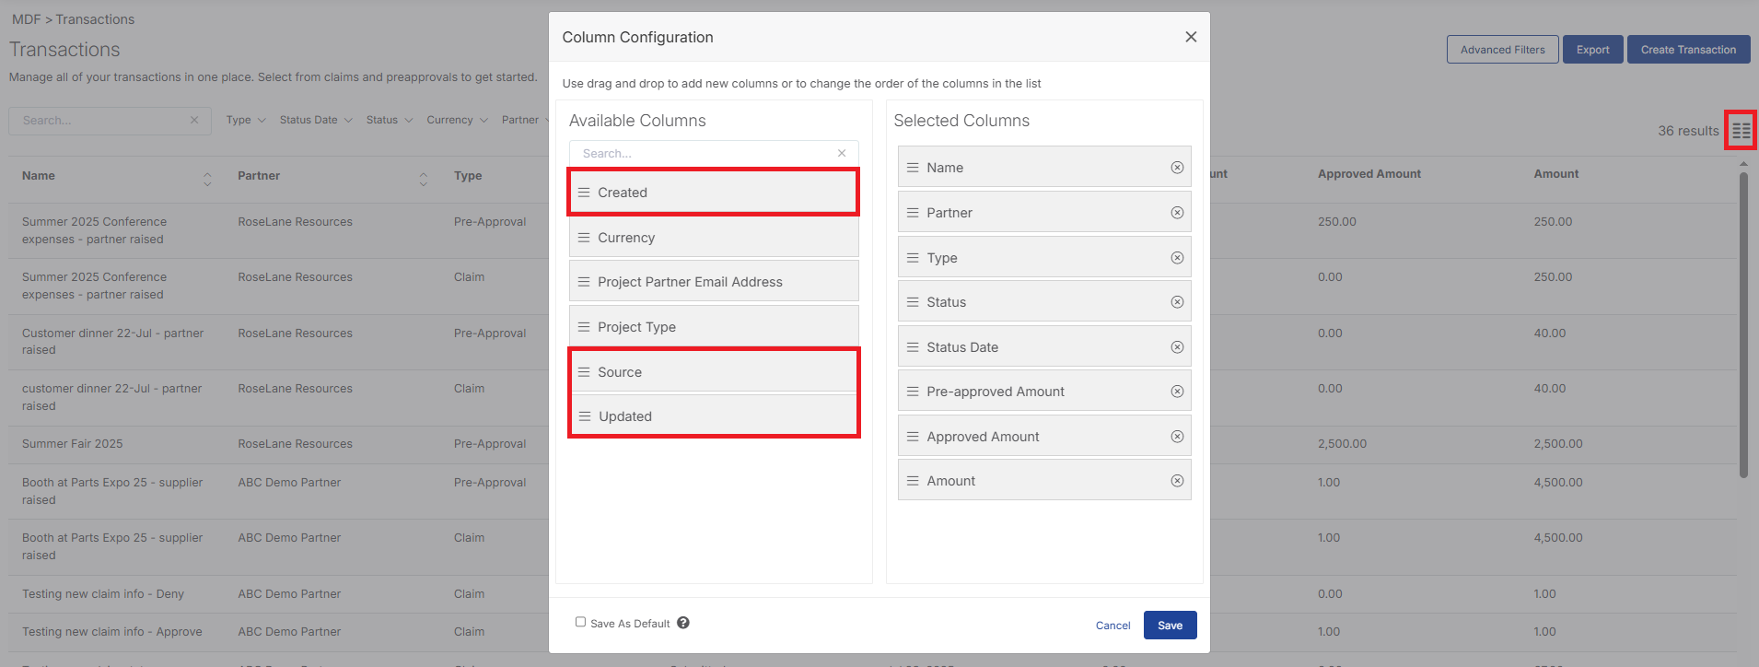Open Testing new claim info - Deny
The width and height of the screenshot is (1759, 667).
click(103, 594)
